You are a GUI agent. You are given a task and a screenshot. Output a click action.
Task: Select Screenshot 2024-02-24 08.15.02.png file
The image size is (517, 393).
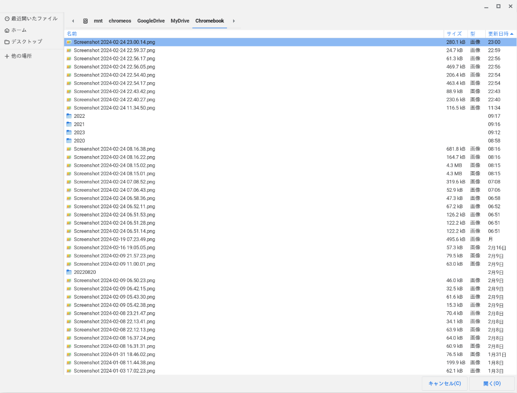point(114,166)
